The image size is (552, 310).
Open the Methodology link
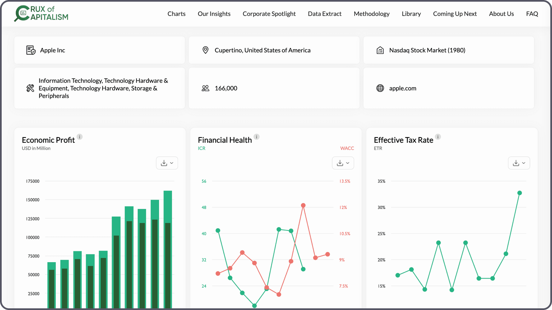[x=371, y=14]
